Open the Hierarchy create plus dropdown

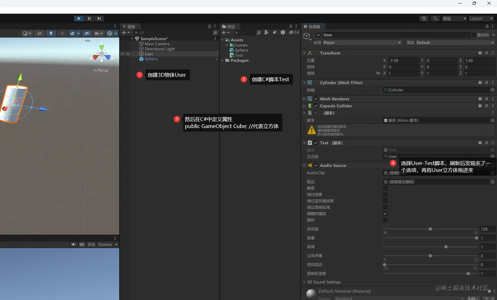coord(126,32)
